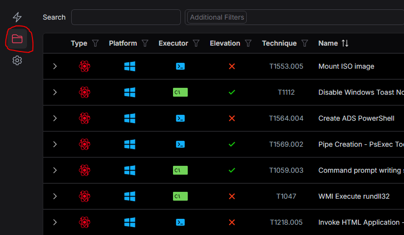The height and width of the screenshot is (235, 404).
Task: Click the Type column filter icon
Action: pyautogui.click(x=95, y=43)
